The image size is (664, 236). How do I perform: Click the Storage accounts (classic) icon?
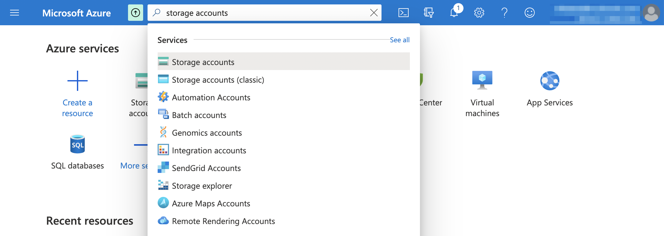[x=163, y=79]
